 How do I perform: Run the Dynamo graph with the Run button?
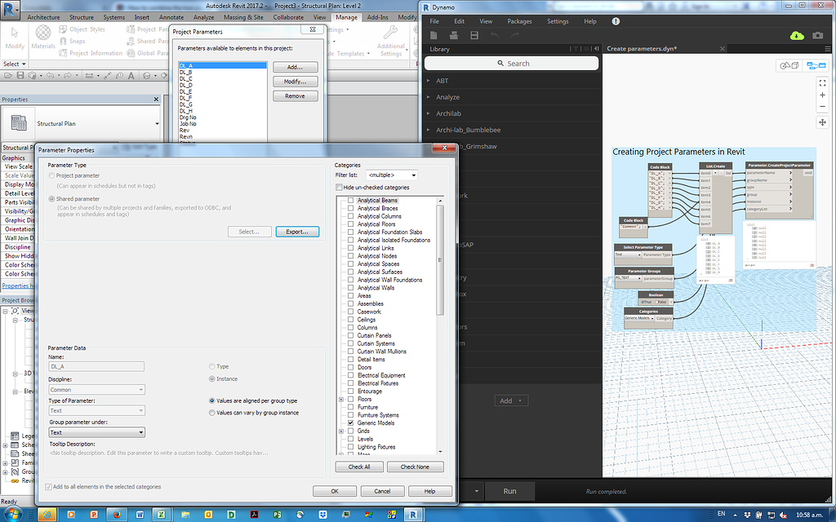pyautogui.click(x=509, y=491)
